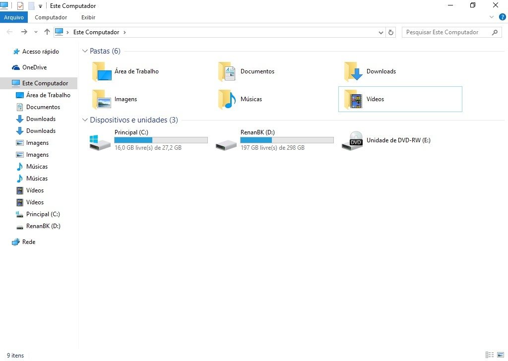
Task: Select OneDrive in the navigation pane
Action: 34,67
